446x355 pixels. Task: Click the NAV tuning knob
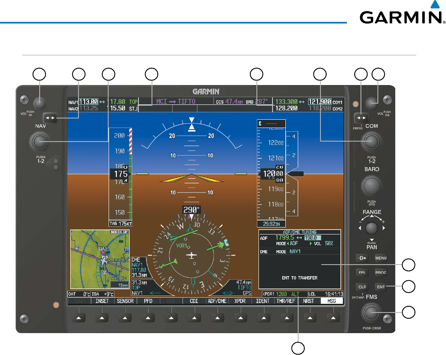click(40, 141)
